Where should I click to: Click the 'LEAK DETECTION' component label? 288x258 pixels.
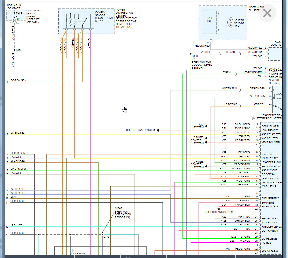click(272, 115)
